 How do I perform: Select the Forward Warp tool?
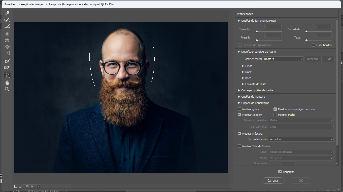[x=7, y=13]
